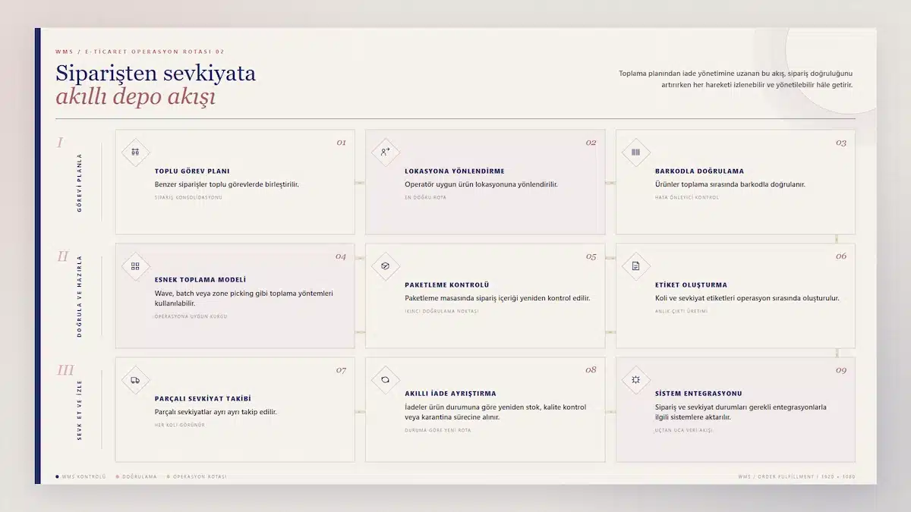Click the 'Operasyon Rotası' legend label
Viewport: 911px width, 512px height.
point(200,477)
